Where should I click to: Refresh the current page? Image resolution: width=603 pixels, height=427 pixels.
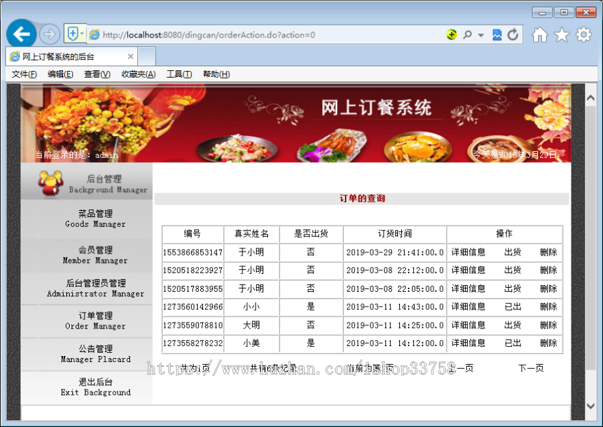pyautogui.click(x=511, y=33)
